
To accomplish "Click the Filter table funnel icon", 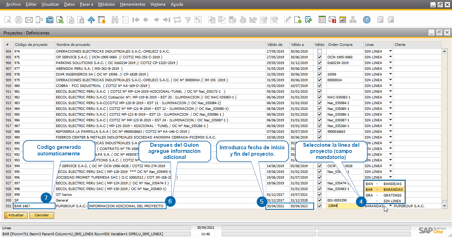I will pyautogui.click(x=187, y=20).
